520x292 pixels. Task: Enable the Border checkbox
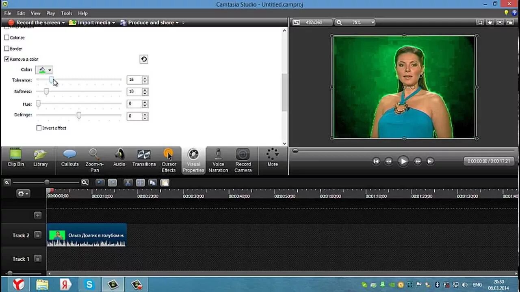pos(6,48)
